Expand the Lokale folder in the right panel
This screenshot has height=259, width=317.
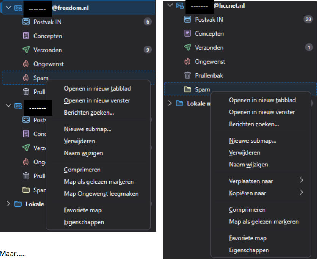click(169, 104)
